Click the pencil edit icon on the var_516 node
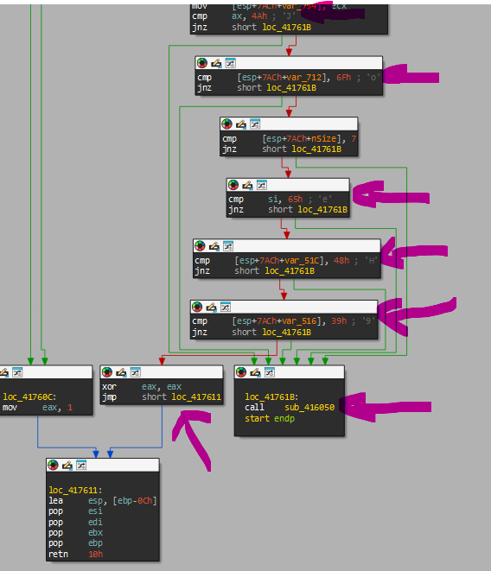This screenshot has height=571, width=491. 212,308
